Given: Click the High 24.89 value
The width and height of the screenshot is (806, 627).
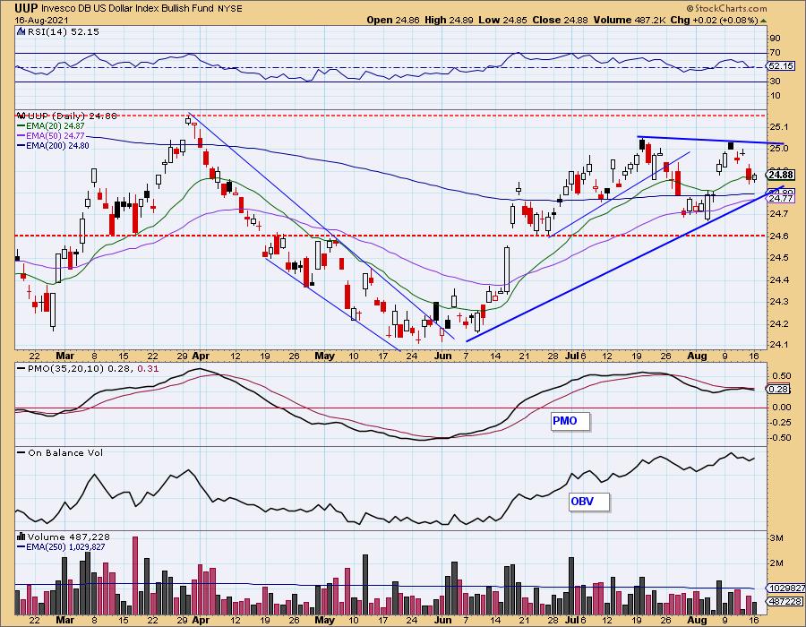Looking at the screenshot, I should pyautogui.click(x=447, y=20).
